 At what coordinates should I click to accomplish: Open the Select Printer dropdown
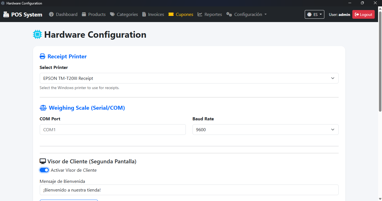tap(189, 78)
